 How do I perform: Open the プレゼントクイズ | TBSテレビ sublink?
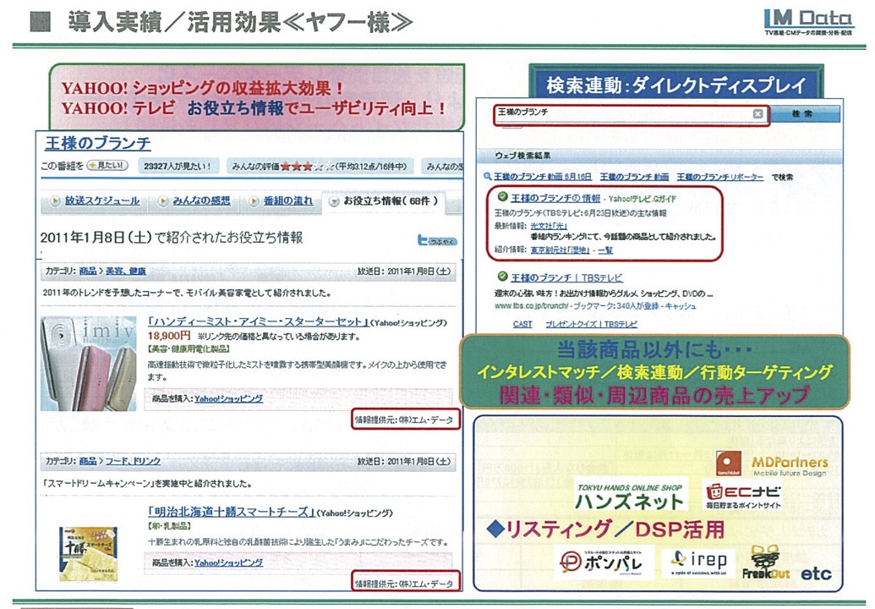591,324
